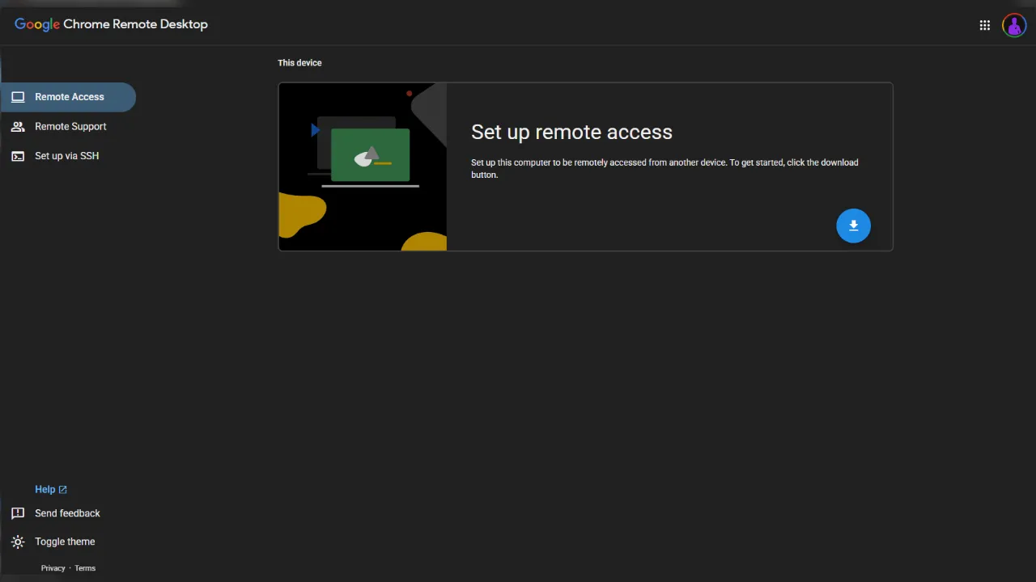
Task: Open the Help link
Action: coord(51,490)
